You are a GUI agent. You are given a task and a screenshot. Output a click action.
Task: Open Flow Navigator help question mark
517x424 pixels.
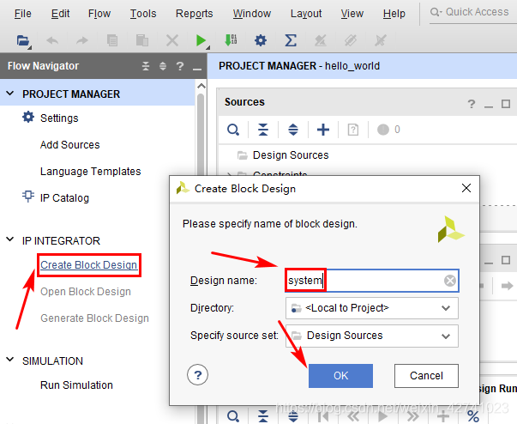click(180, 66)
